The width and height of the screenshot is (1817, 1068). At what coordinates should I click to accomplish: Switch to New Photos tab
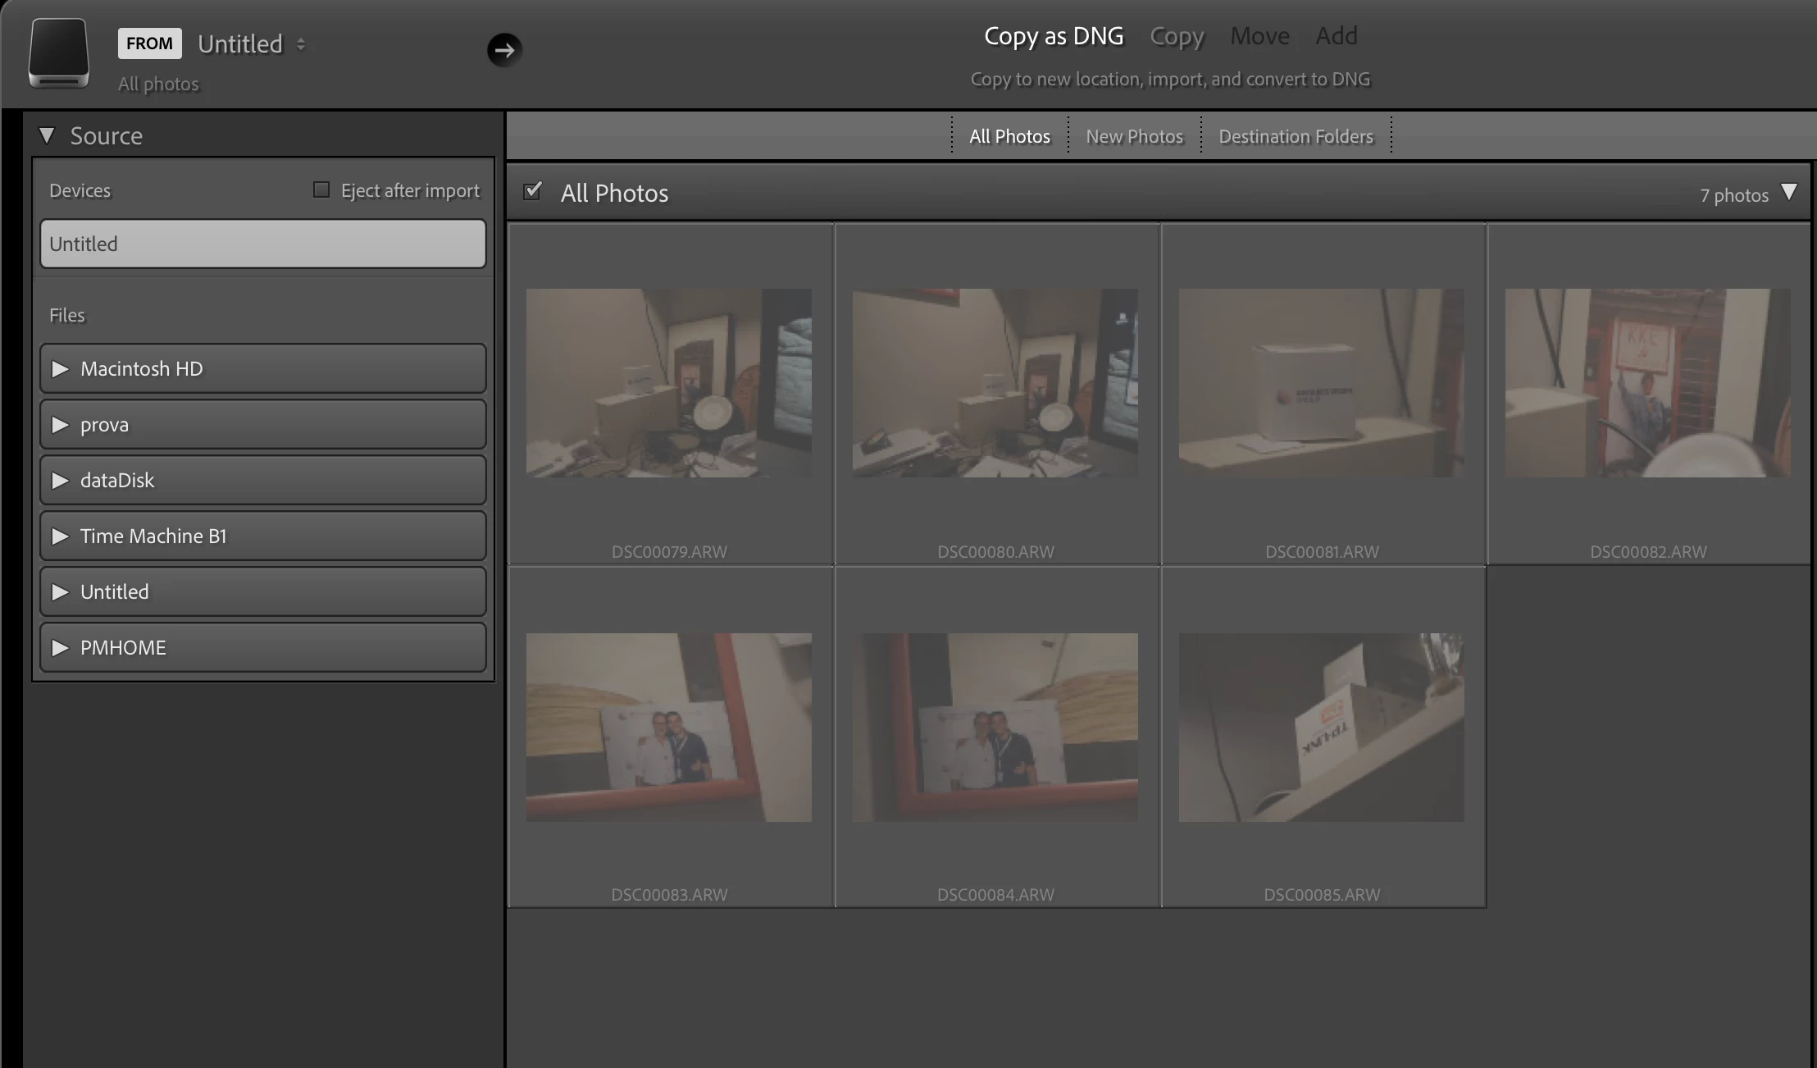1134,136
